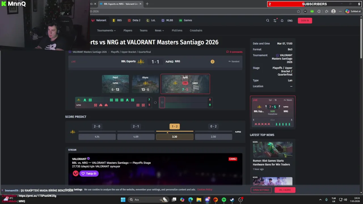Click the Twitch heart icon in Takip Et
The height and width of the screenshot is (204, 363).
[x=83, y=173]
